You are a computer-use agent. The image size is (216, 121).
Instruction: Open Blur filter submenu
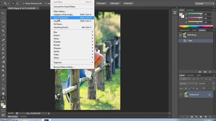coord(73,32)
